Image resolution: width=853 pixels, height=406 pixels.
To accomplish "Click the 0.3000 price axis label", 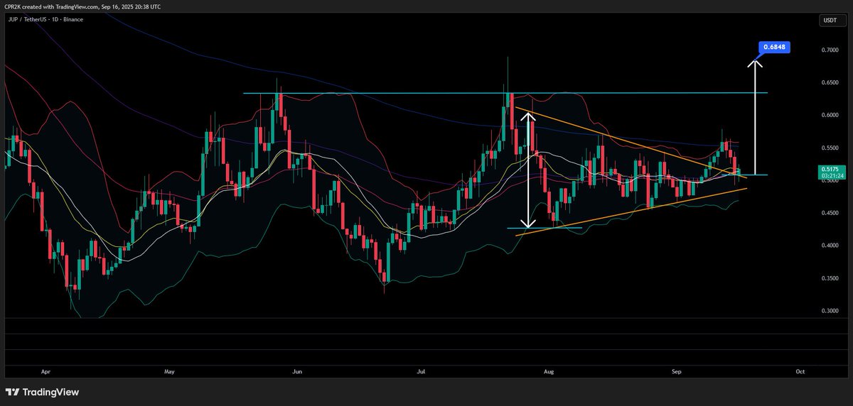I will (x=830, y=311).
